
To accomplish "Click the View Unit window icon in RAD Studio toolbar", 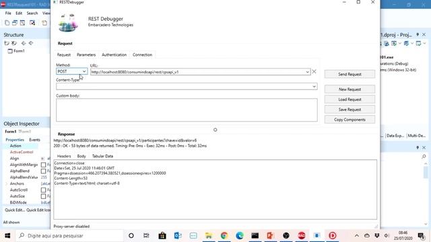I will pos(15,23).
